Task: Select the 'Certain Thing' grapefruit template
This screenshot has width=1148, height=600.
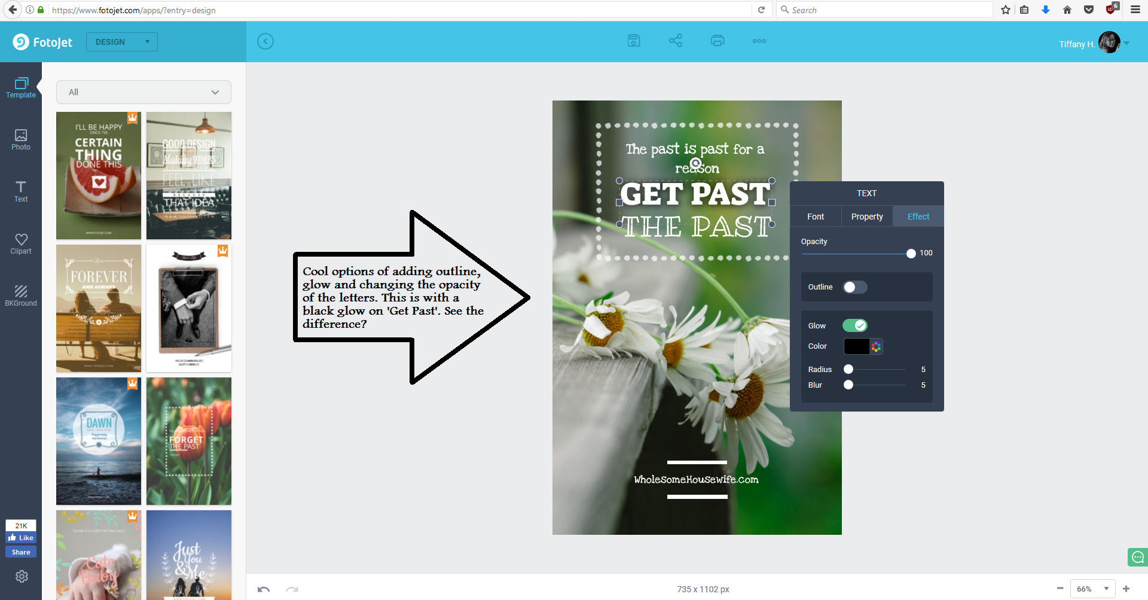Action: 99,176
